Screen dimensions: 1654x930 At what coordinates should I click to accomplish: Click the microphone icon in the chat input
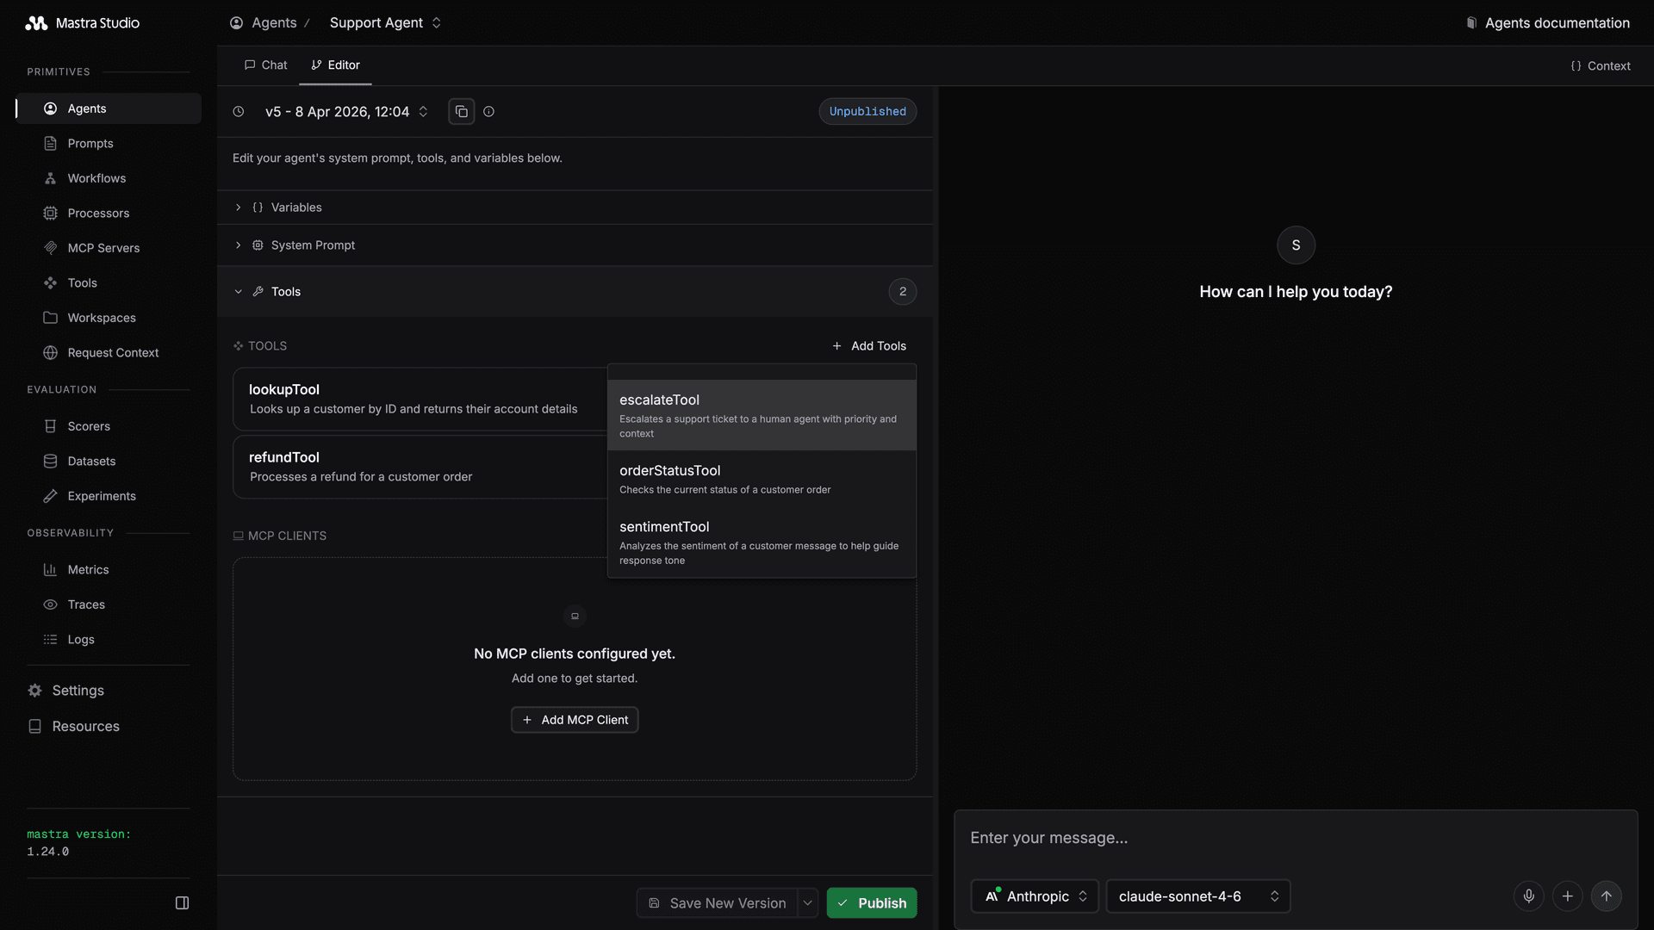[1528, 896]
